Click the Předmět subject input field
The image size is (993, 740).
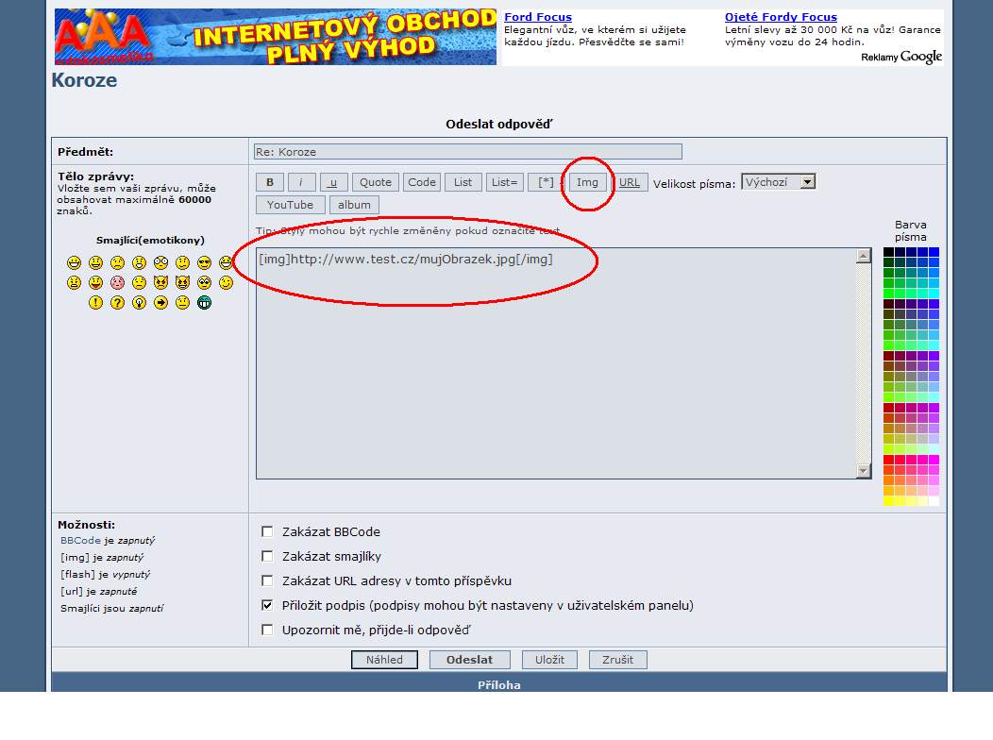pyautogui.click(x=467, y=152)
